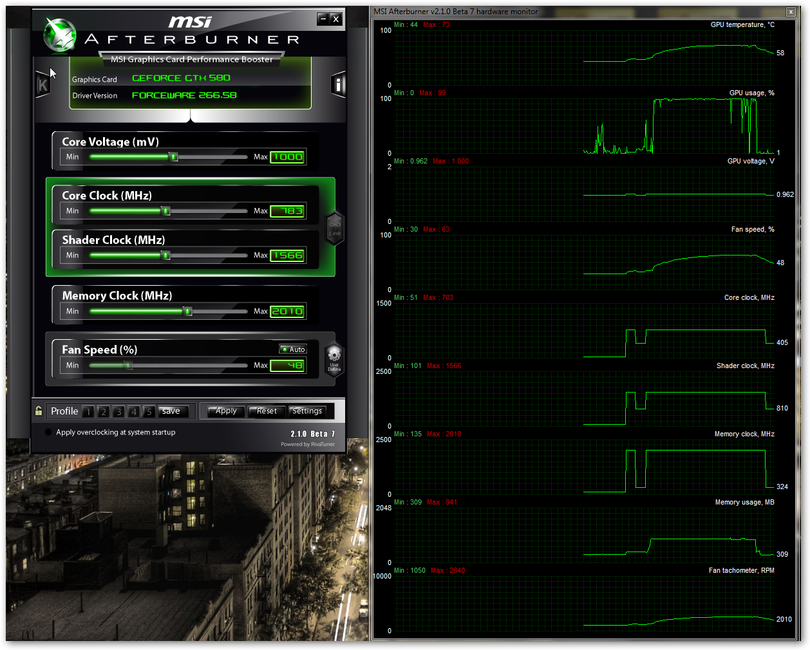
Task: Click the Apply button
Action: 226,411
